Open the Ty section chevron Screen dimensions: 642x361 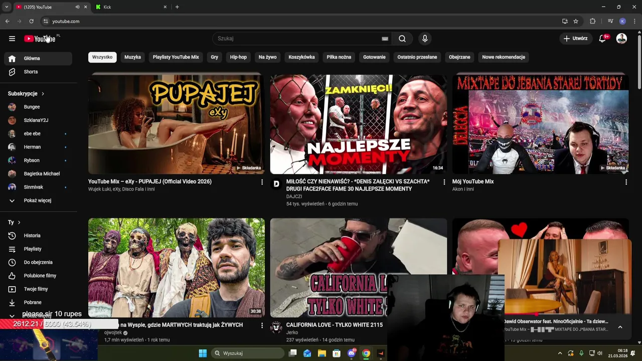[x=19, y=222]
